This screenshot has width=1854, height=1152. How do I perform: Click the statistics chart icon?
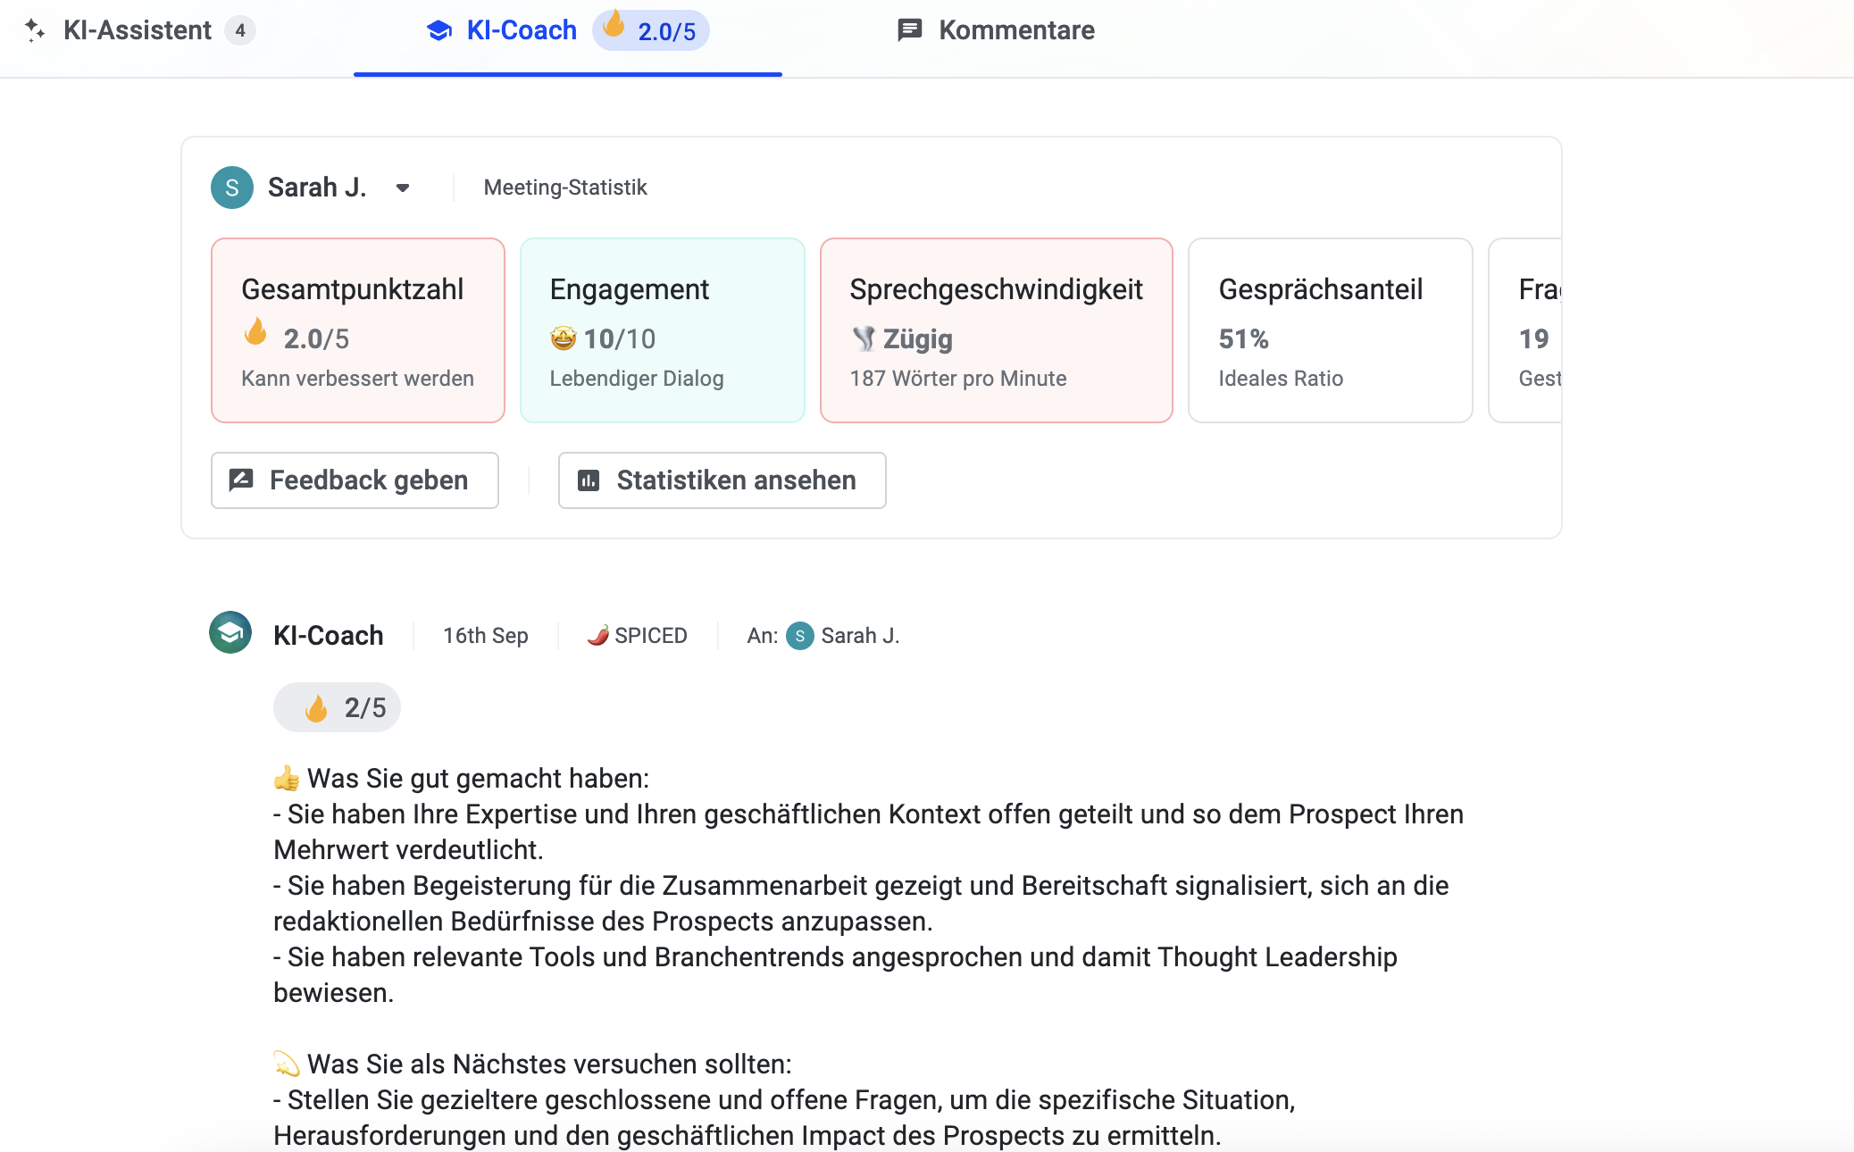(x=589, y=480)
